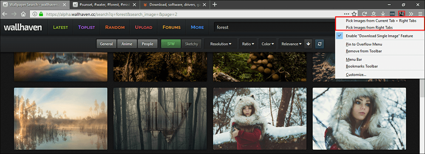Open the Random wallpapers link
425x154 pixels.
tap(115, 27)
